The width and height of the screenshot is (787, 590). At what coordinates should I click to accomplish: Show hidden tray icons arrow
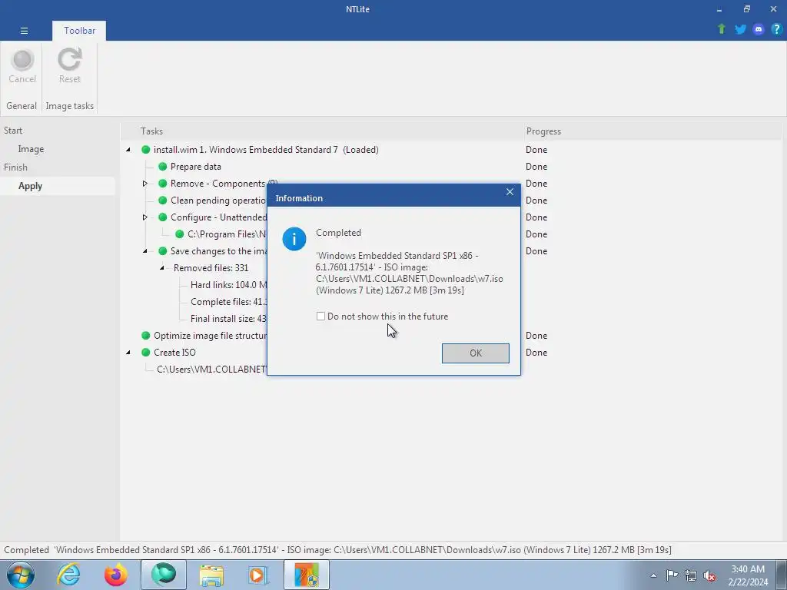(653, 575)
